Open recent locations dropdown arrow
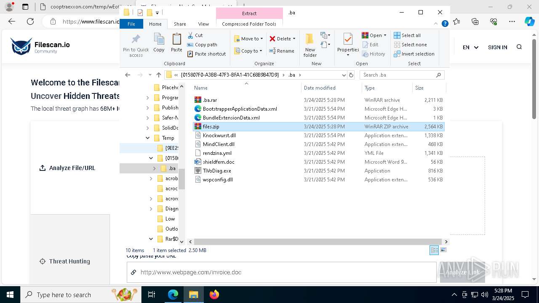 click(150, 75)
